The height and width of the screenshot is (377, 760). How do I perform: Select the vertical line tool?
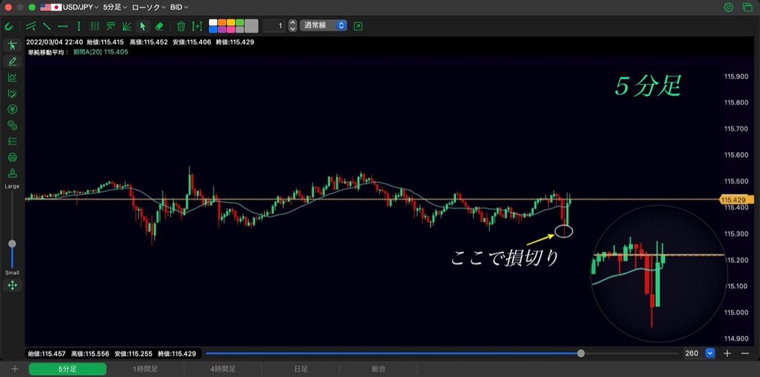(x=79, y=26)
